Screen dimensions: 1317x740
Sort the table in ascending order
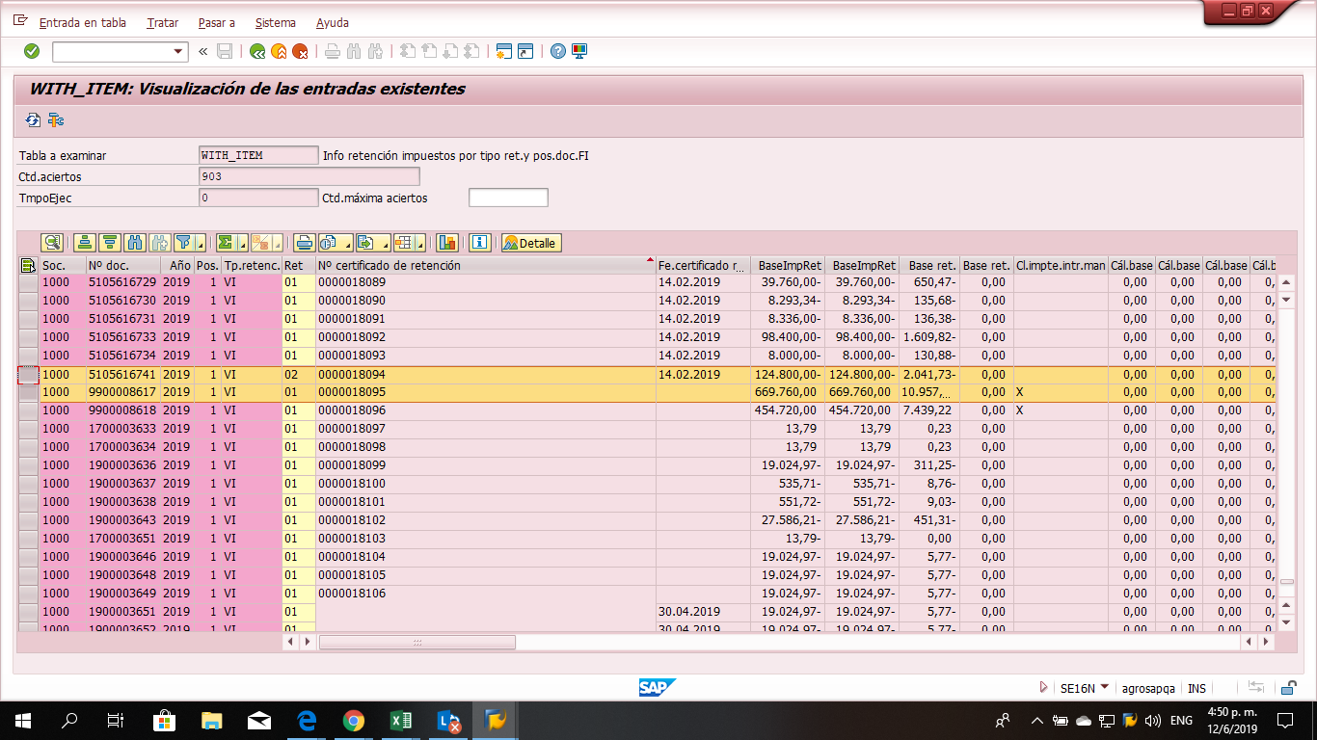(x=85, y=243)
